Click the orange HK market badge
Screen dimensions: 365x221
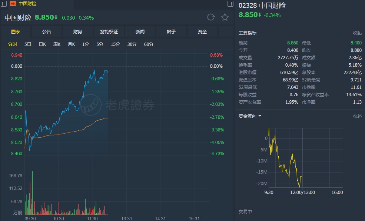(x=13, y=4)
